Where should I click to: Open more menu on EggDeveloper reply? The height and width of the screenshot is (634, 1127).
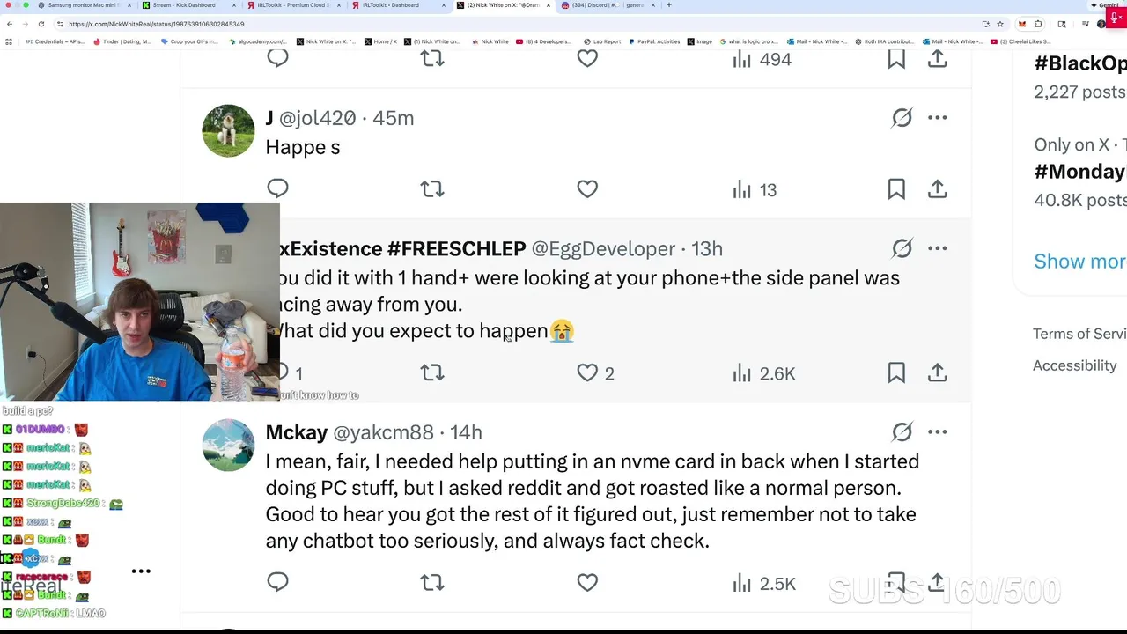(937, 249)
